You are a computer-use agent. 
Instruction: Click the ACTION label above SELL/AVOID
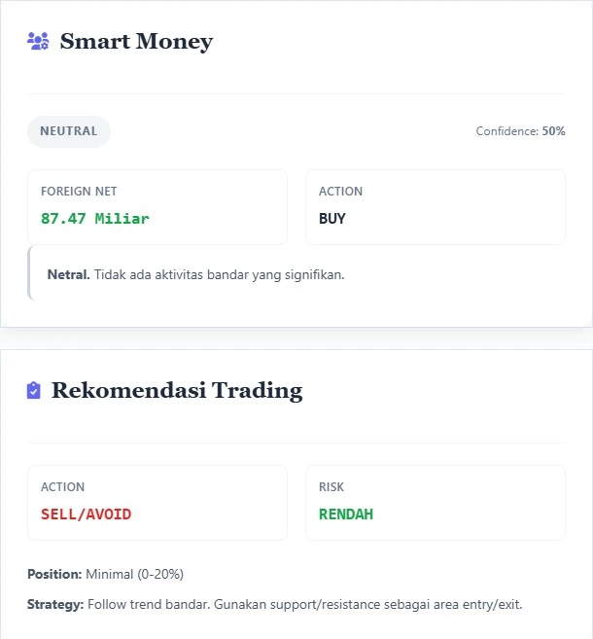[62, 487]
